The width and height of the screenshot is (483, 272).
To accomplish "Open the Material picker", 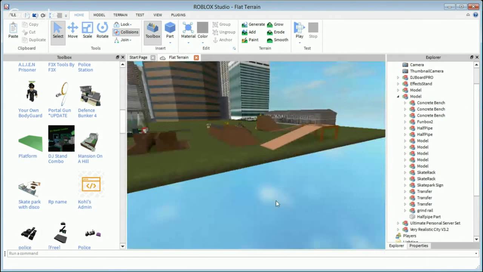I will coord(188,31).
